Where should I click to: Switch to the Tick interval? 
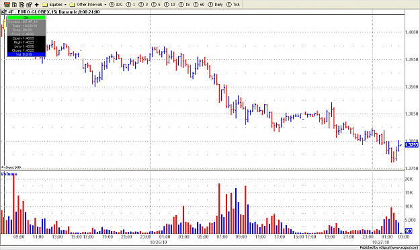click(233, 5)
